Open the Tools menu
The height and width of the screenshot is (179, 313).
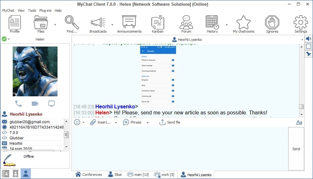pyautogui.click(x=32, y=10)
